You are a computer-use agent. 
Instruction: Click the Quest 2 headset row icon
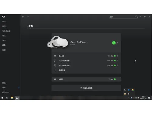tap(55, 56)
